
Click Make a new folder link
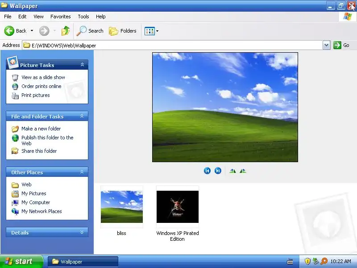pyautogui.click(x=41, y=129)
